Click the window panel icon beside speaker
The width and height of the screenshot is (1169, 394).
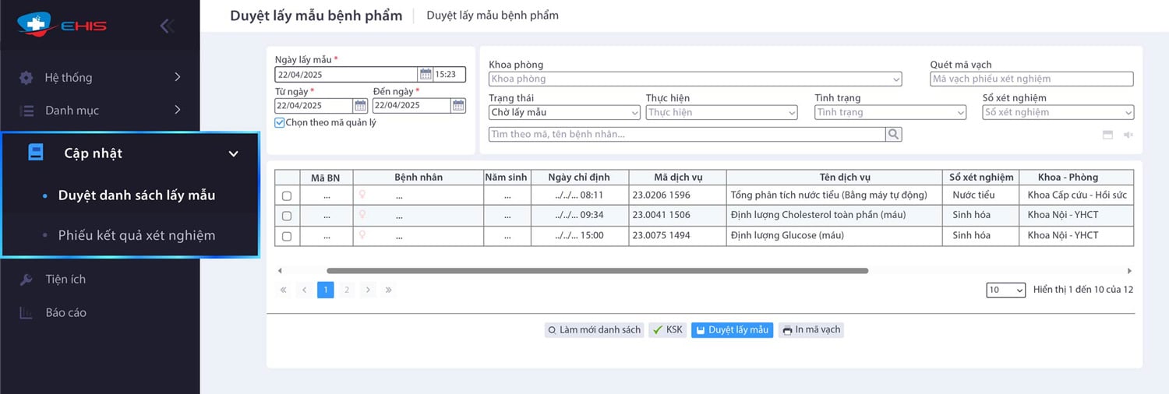pyautogui.click(x=1107, y=135)
